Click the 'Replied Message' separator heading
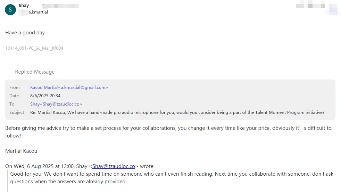The width and height of the screenshot is (341, 192). (35, 72)
